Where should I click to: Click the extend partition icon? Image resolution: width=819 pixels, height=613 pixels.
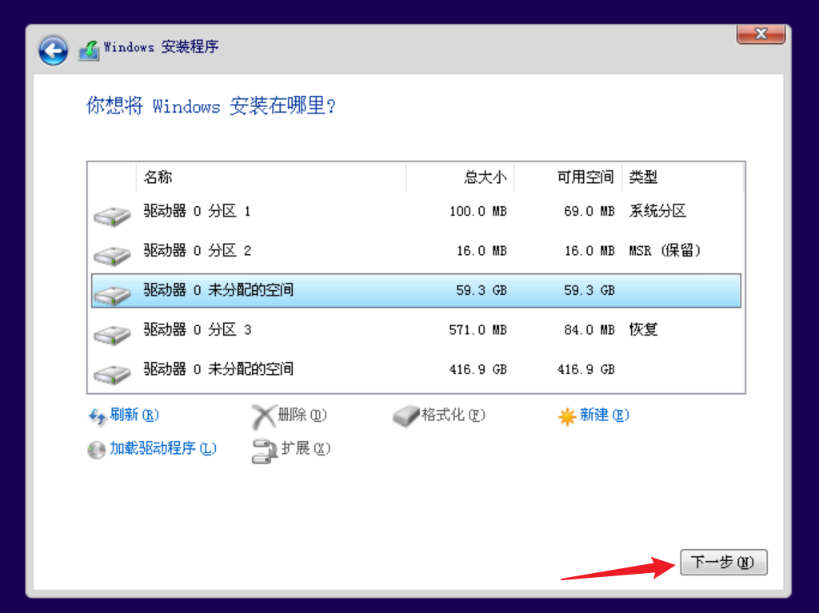pyautogui.click(x=264, y=451)
